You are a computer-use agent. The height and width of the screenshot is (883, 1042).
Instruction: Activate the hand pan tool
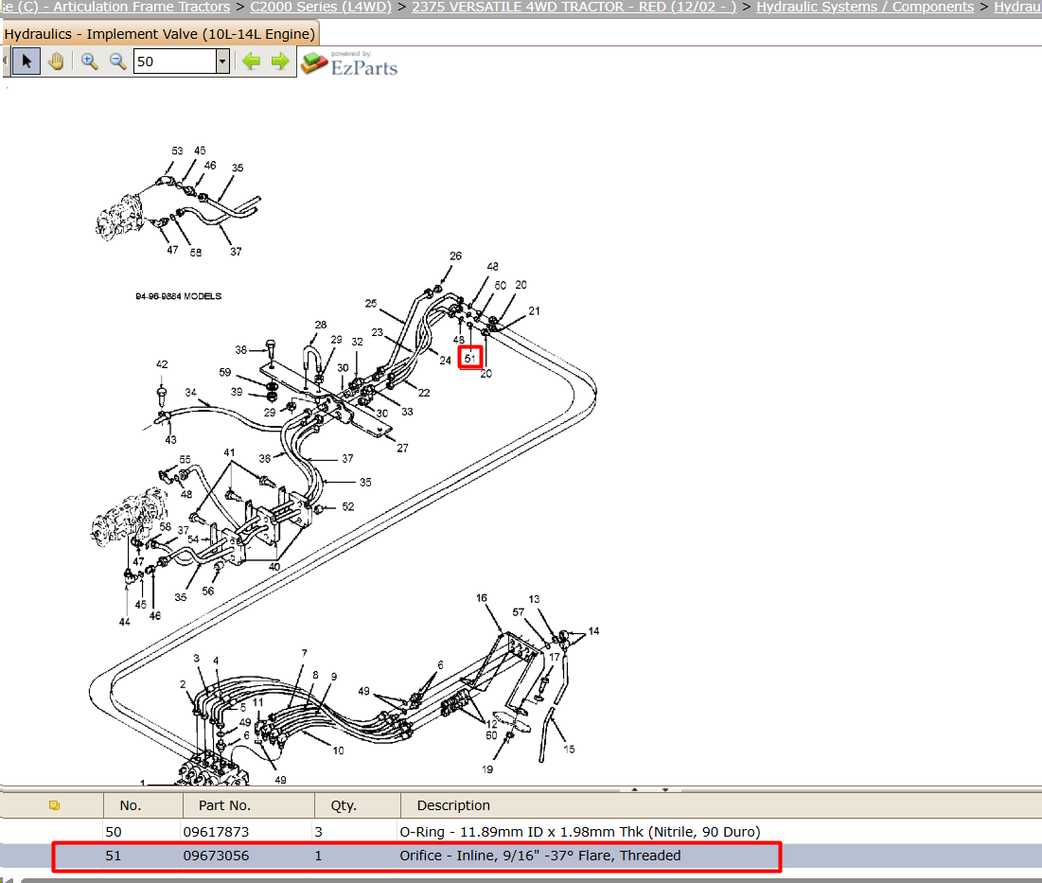pyautogui.click(x=57, y=62)
